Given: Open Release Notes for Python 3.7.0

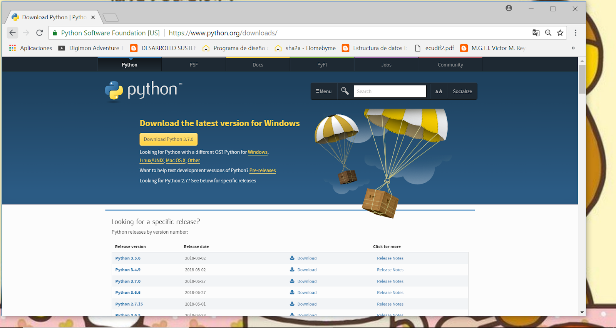Looking at the screenshot, I should pyautogui.click(x=390, y=281).
